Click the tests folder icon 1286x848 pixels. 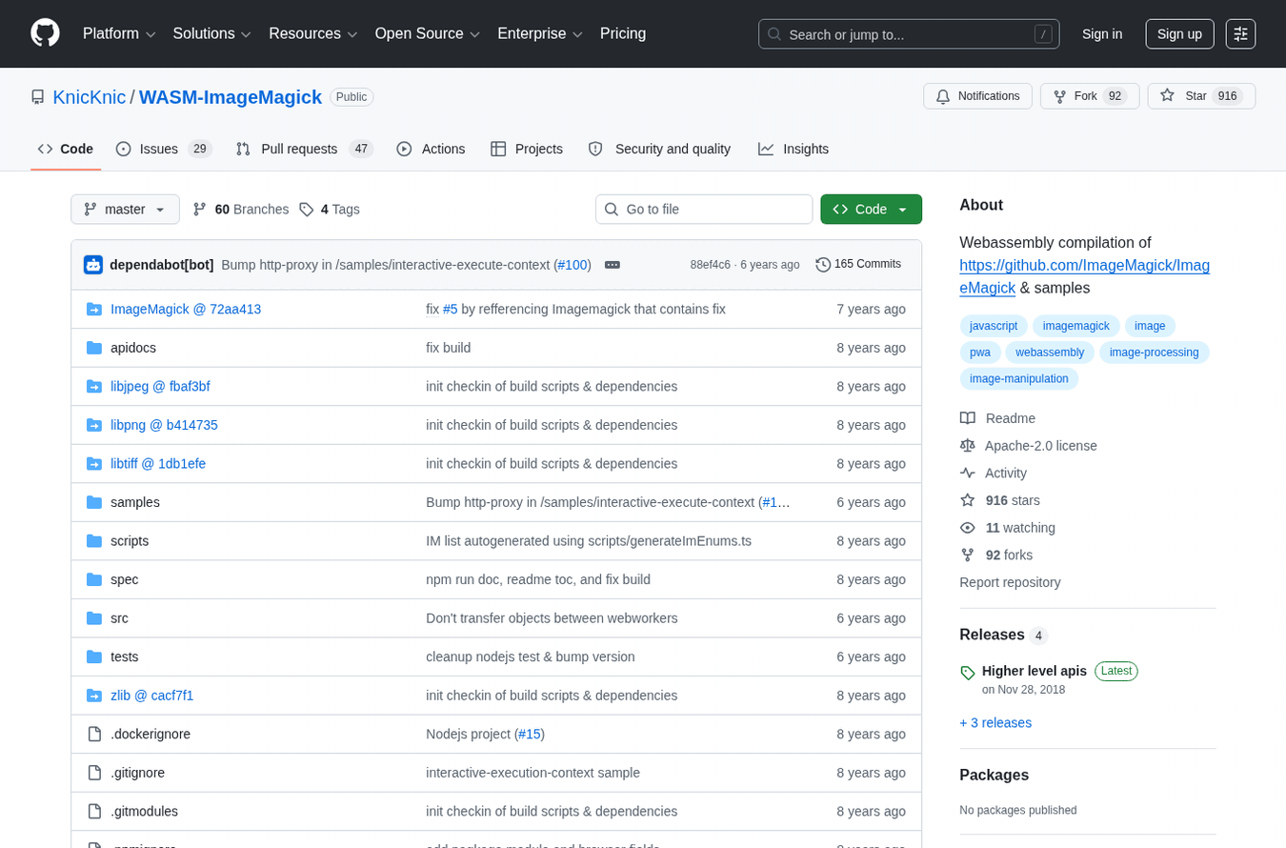(94, 656)
